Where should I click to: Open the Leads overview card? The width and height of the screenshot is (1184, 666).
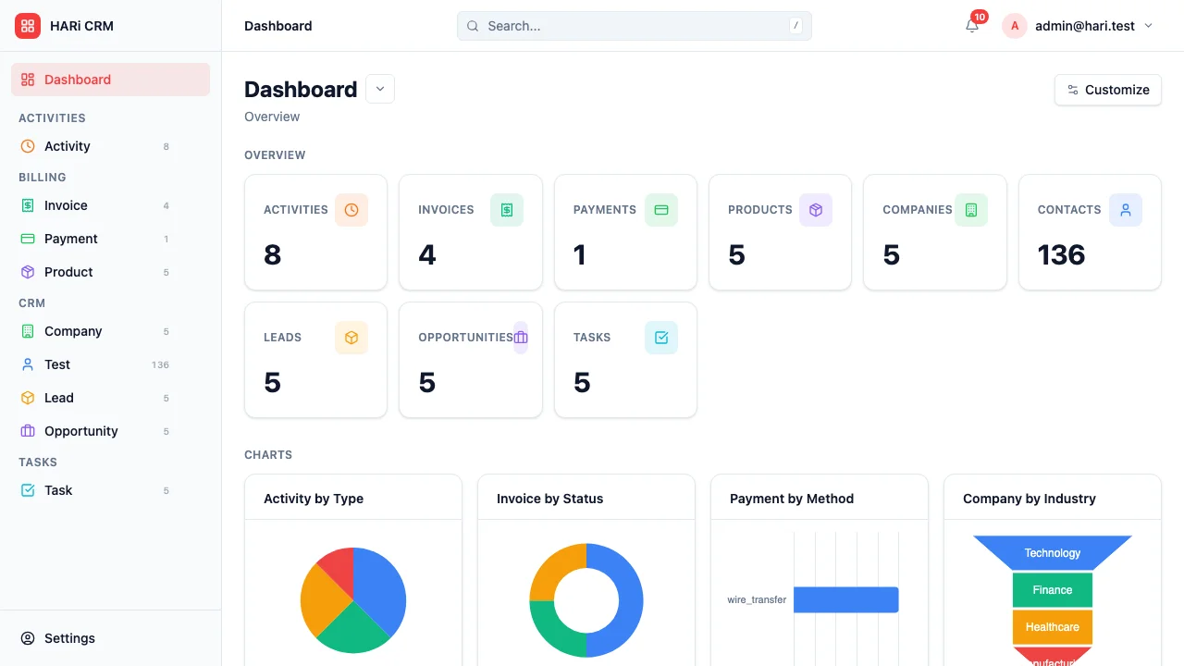pos(315,360)
